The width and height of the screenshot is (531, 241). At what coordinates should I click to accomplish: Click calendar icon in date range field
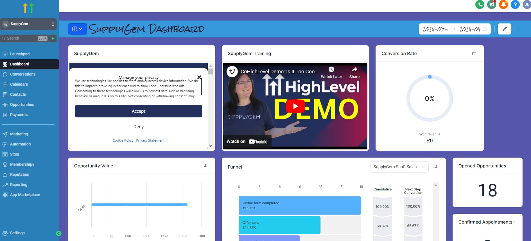(485, 29)
